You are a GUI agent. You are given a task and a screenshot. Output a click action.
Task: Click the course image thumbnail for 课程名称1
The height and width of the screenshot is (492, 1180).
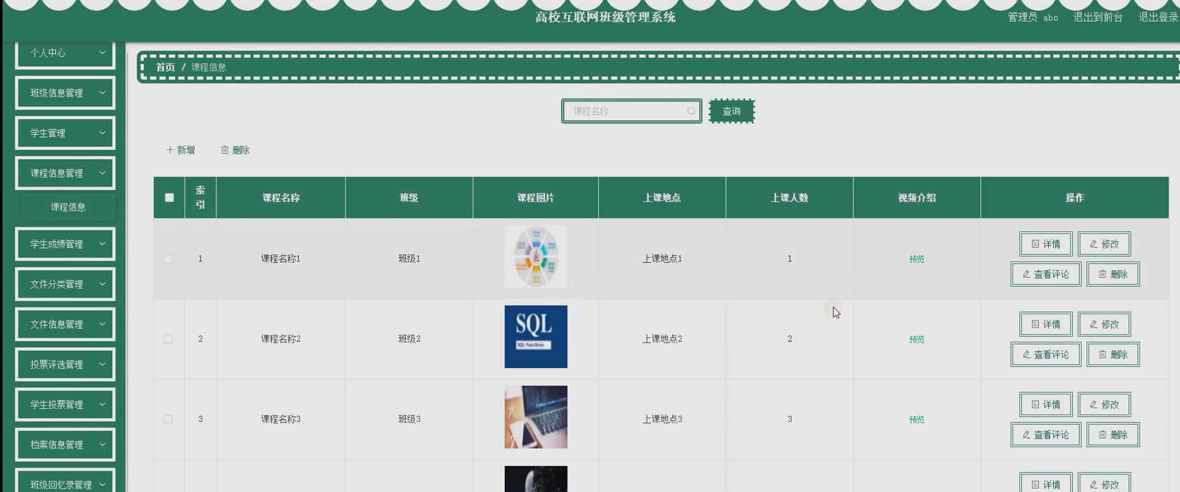coord(536,256)
